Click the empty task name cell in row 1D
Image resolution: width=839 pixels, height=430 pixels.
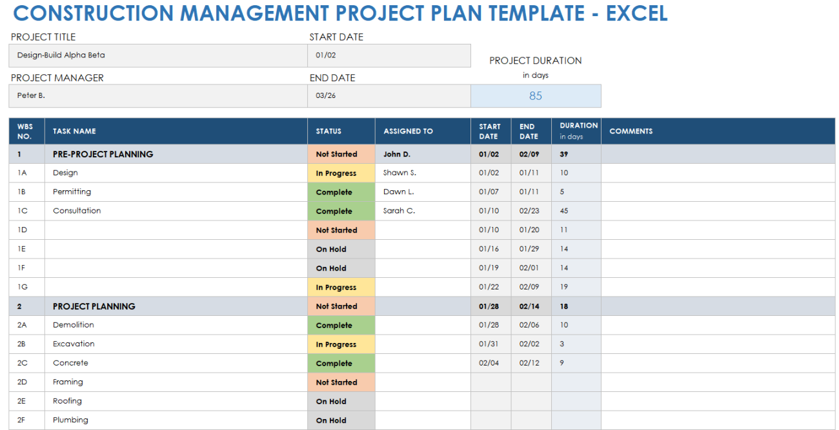coord(176,230)
